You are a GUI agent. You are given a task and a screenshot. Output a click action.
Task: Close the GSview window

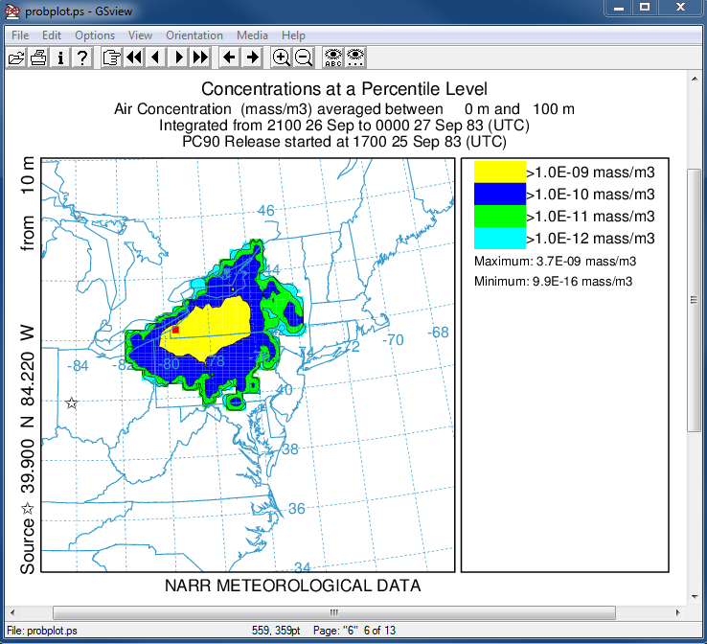[x=680, y=8]
